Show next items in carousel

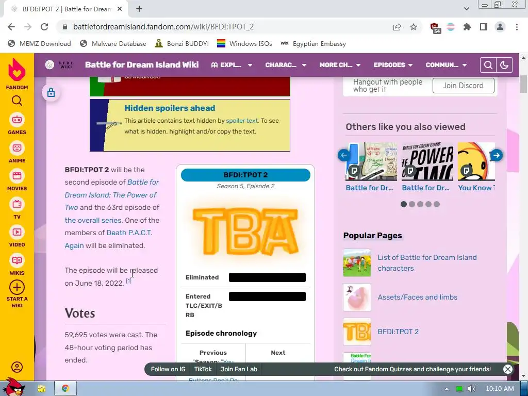point(496,155)
